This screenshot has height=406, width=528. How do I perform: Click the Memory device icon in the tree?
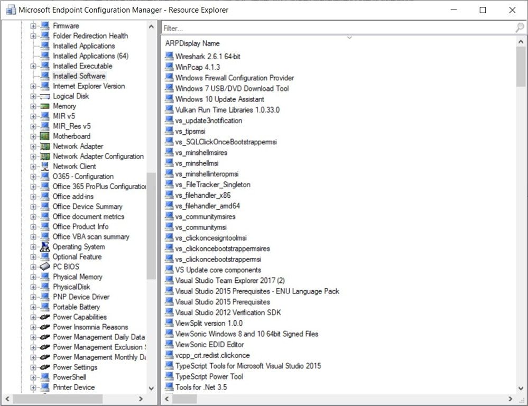pyautogui.click(x=45, y=106)
